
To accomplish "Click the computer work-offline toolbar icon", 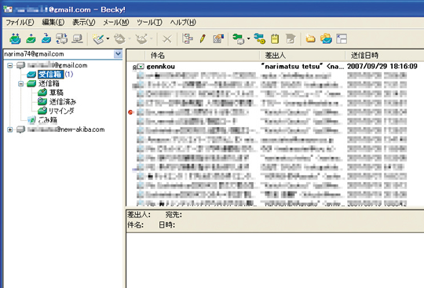I will click(x=77, y=38).
